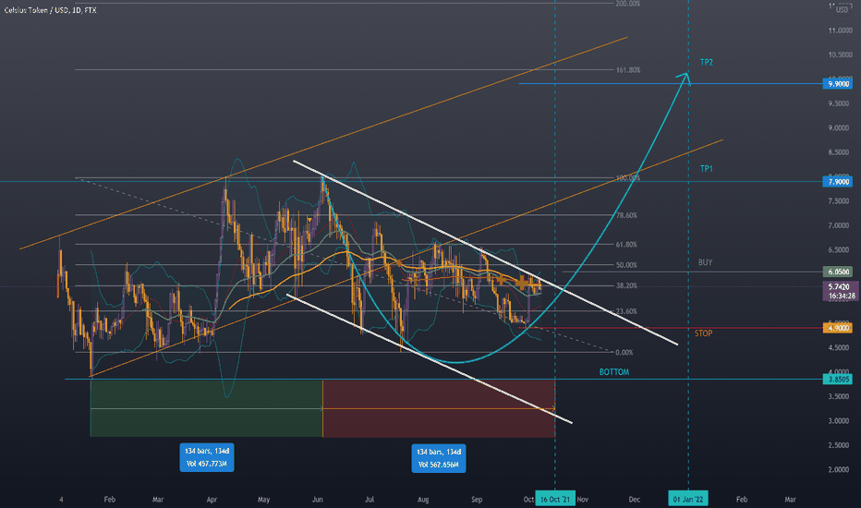Screen dimensions: 861x508
Task: Click the USD currency label on price axis
Action: [x=842, y=10]
